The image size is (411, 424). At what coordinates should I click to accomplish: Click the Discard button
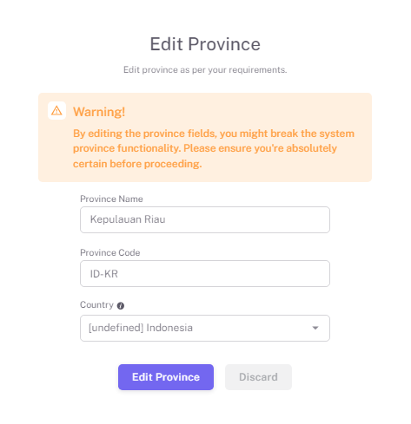tap(258, 377)
